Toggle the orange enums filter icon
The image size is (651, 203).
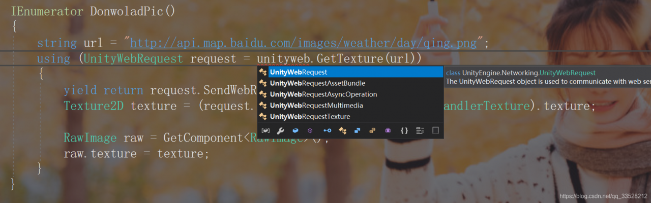point(373,130)
